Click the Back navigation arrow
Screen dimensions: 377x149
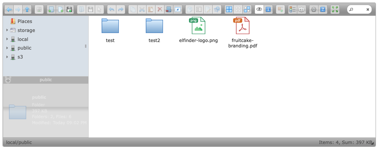(9, 10)
